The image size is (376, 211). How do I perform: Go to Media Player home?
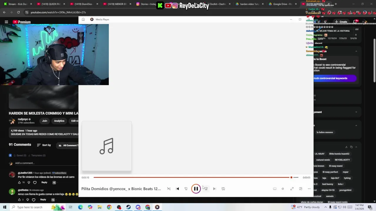tap(83, 19)
